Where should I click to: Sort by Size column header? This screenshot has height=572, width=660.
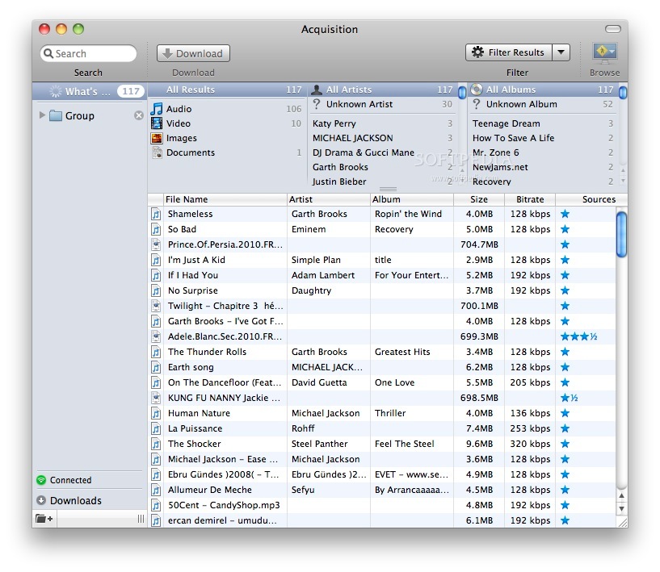(479, 199)
